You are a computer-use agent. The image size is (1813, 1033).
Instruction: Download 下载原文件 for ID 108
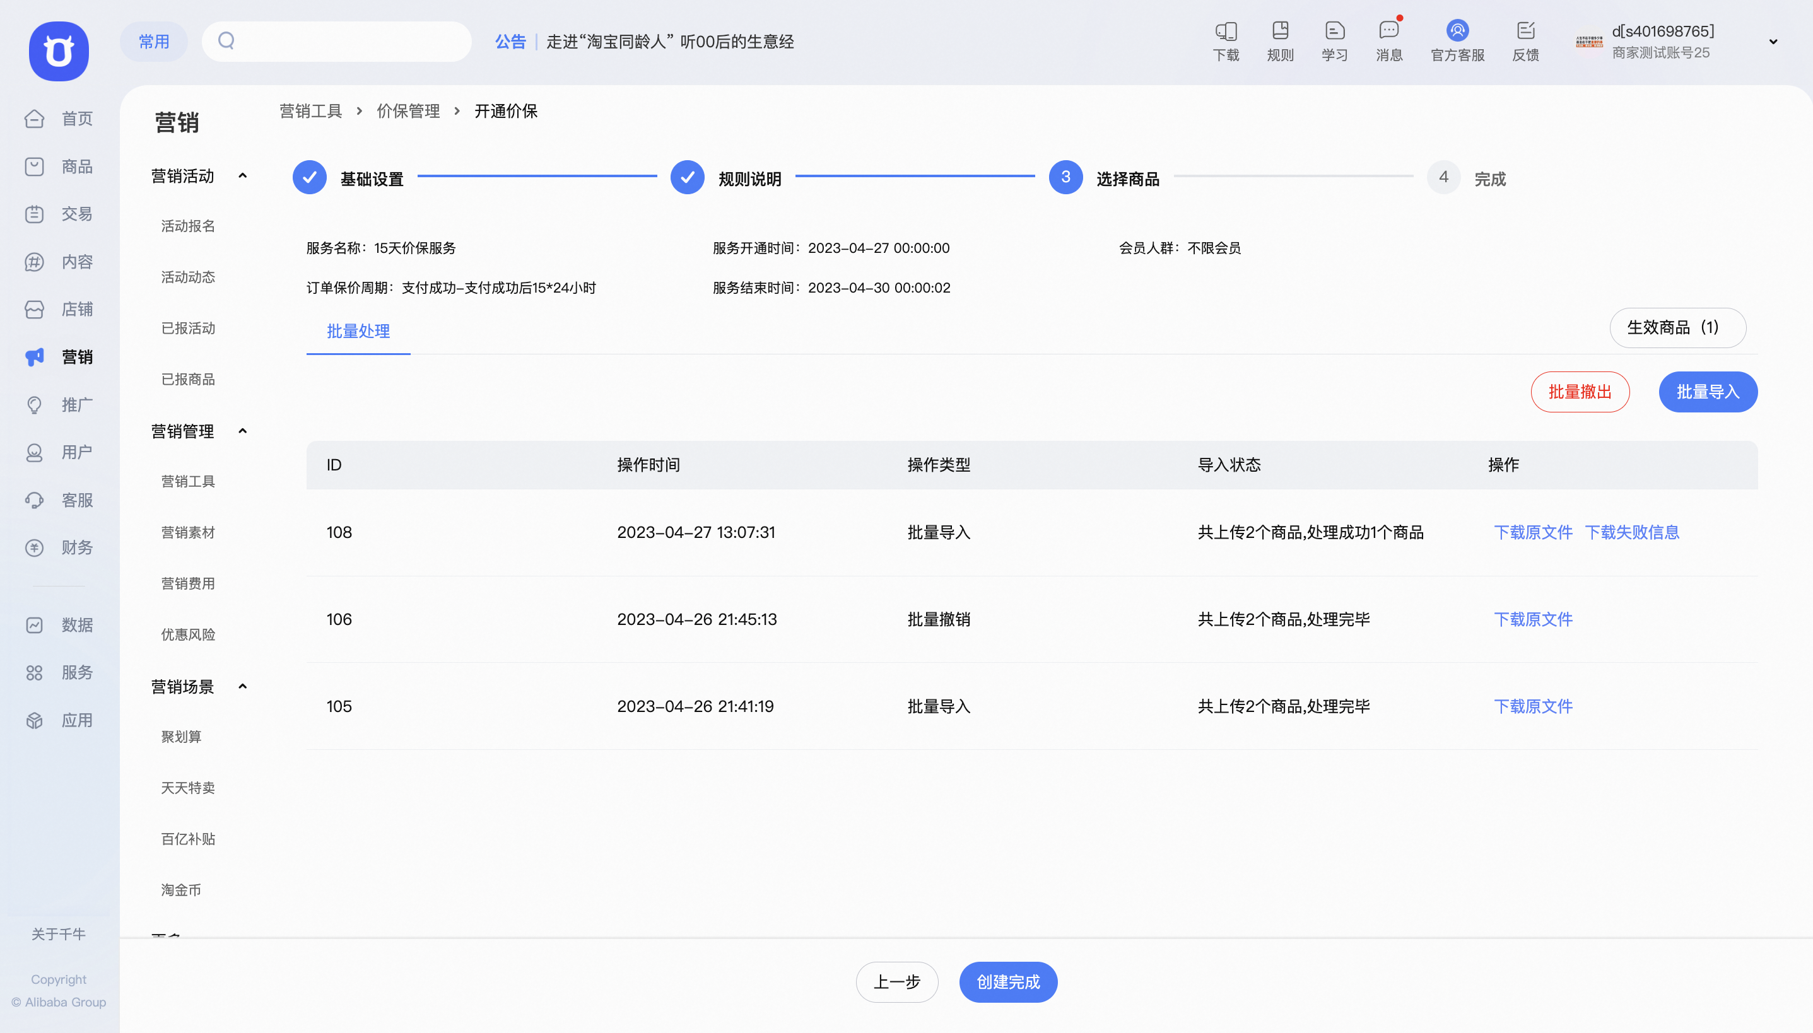(1534, 533)
